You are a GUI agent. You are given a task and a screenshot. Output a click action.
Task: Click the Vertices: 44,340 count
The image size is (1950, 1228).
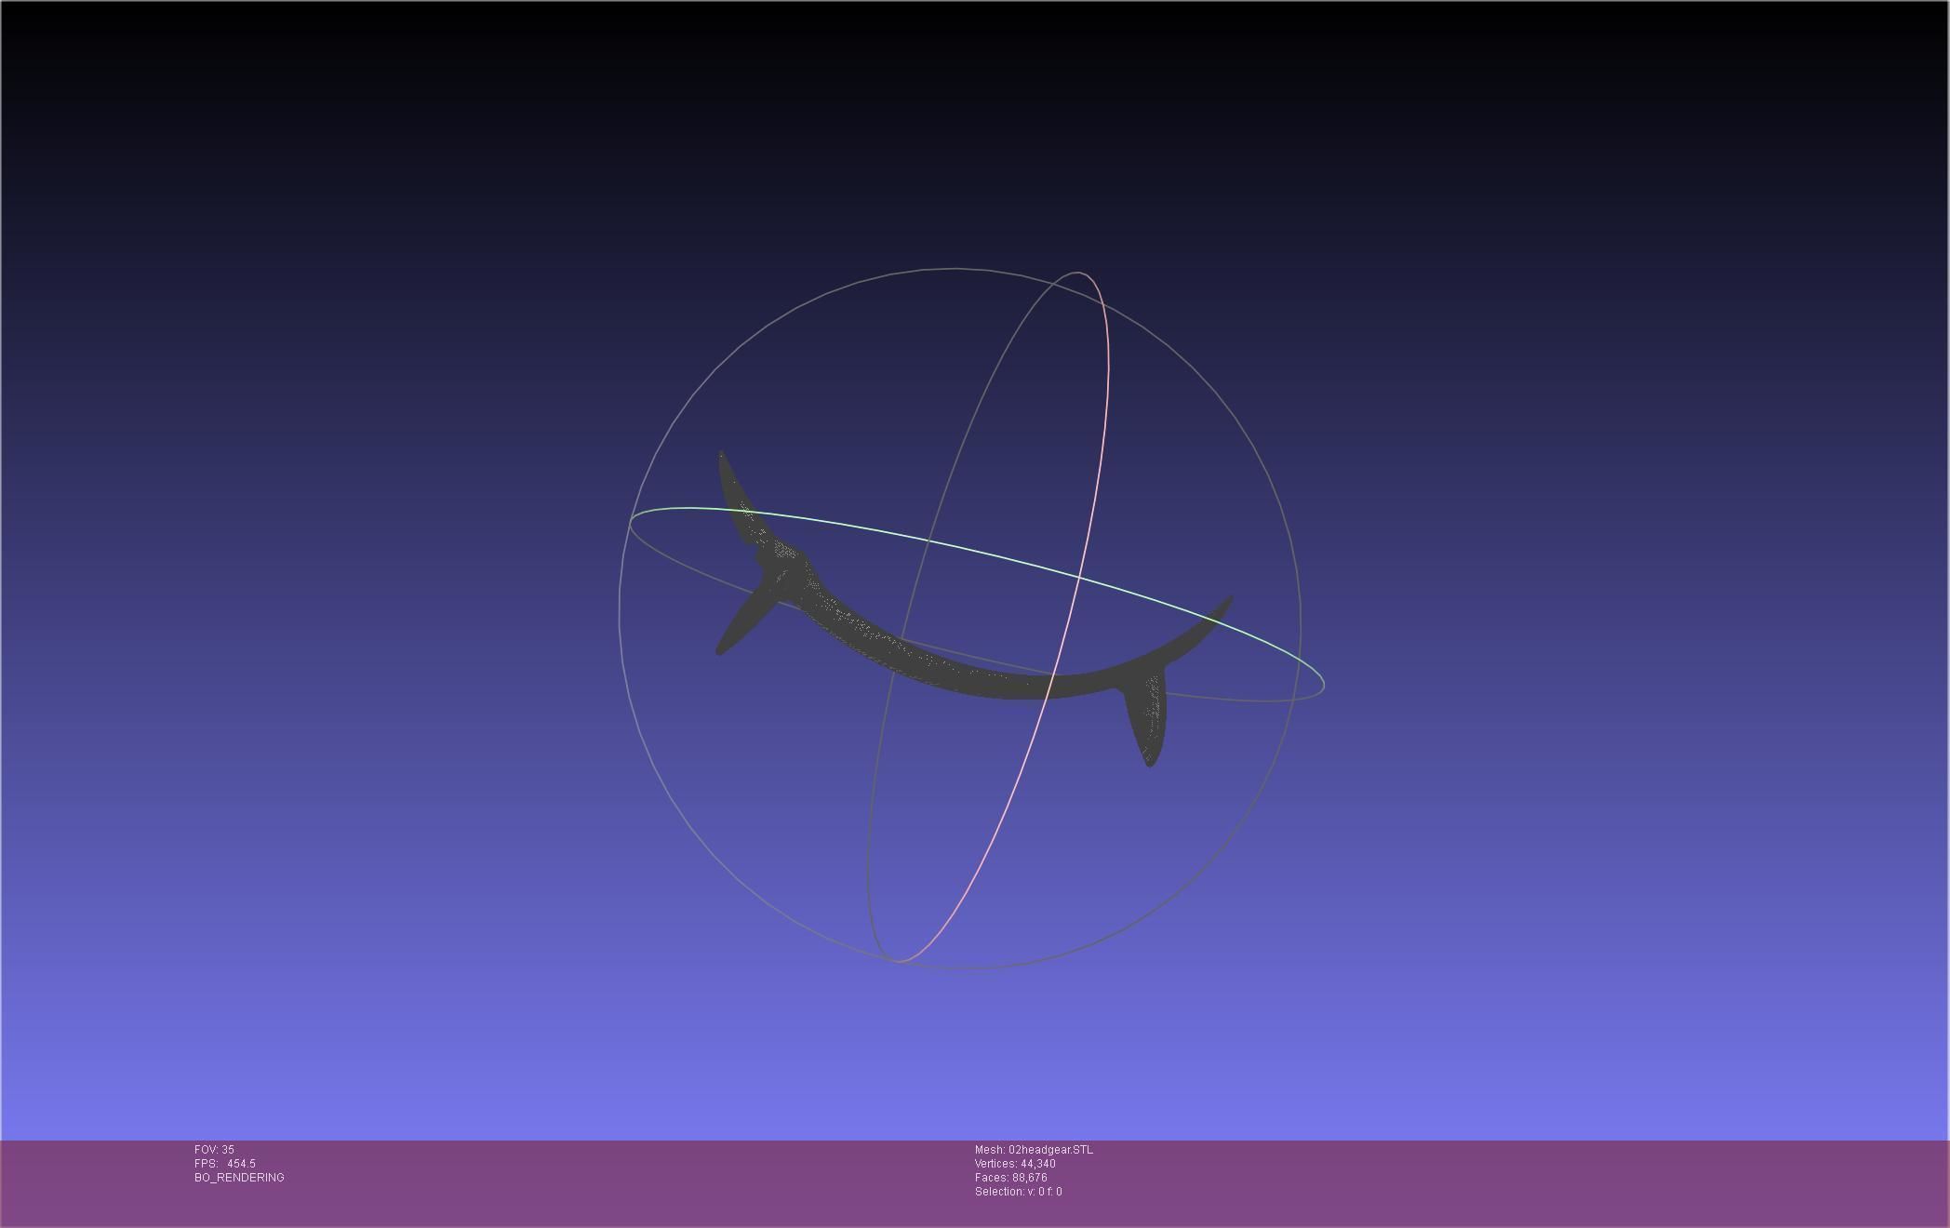[1015, 1164]
